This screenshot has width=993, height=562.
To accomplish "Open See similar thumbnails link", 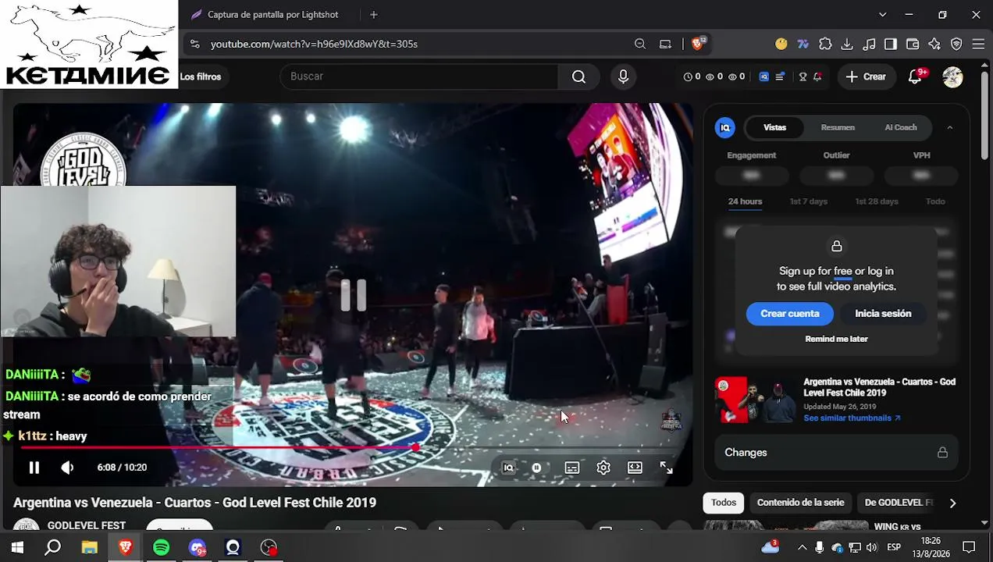I will pyautogui.click(x=852, y=418).
